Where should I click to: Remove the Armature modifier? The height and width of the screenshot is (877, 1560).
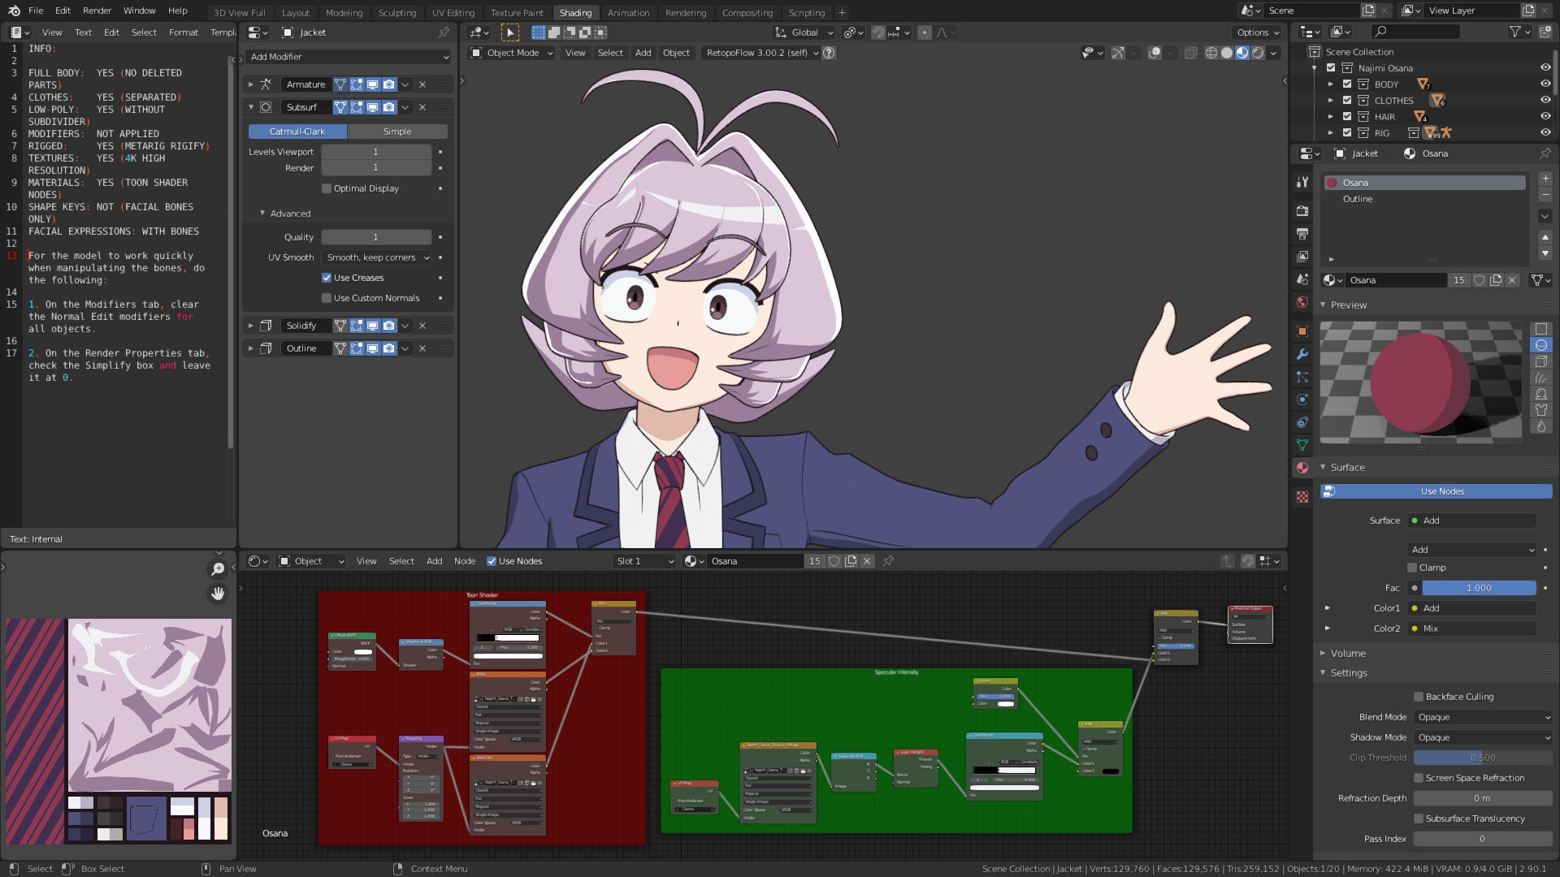pyautogui.click(x=422, y=84)
